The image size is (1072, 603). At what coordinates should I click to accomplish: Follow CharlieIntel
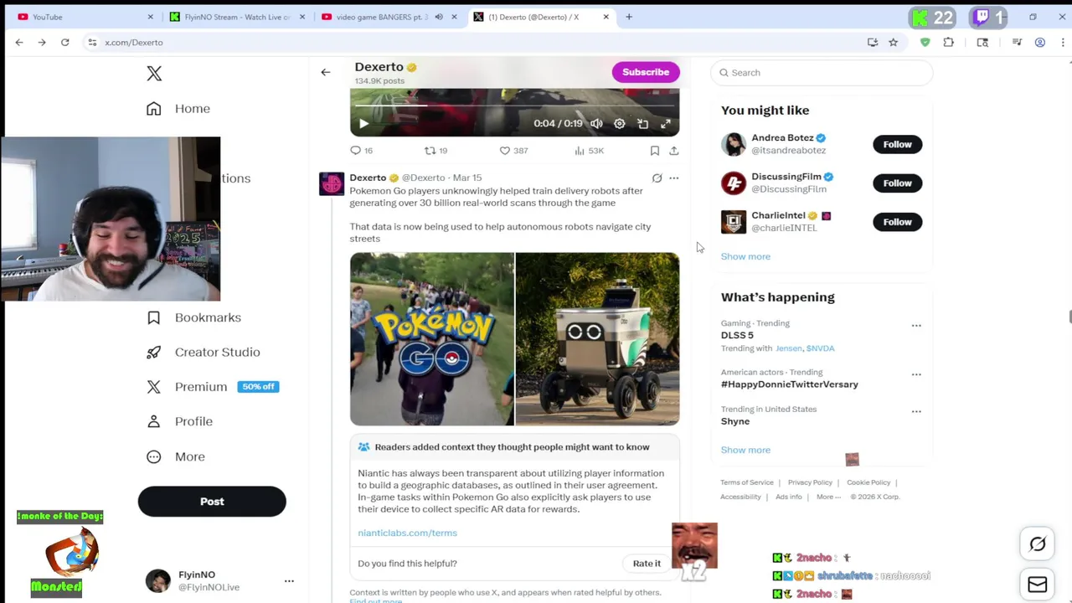(x=897, y=222)
